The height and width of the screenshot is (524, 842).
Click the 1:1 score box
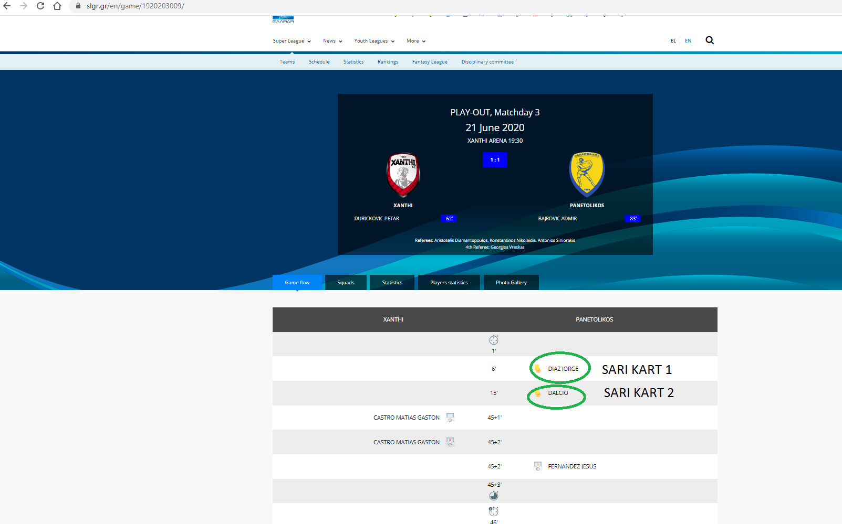point(495,160)
